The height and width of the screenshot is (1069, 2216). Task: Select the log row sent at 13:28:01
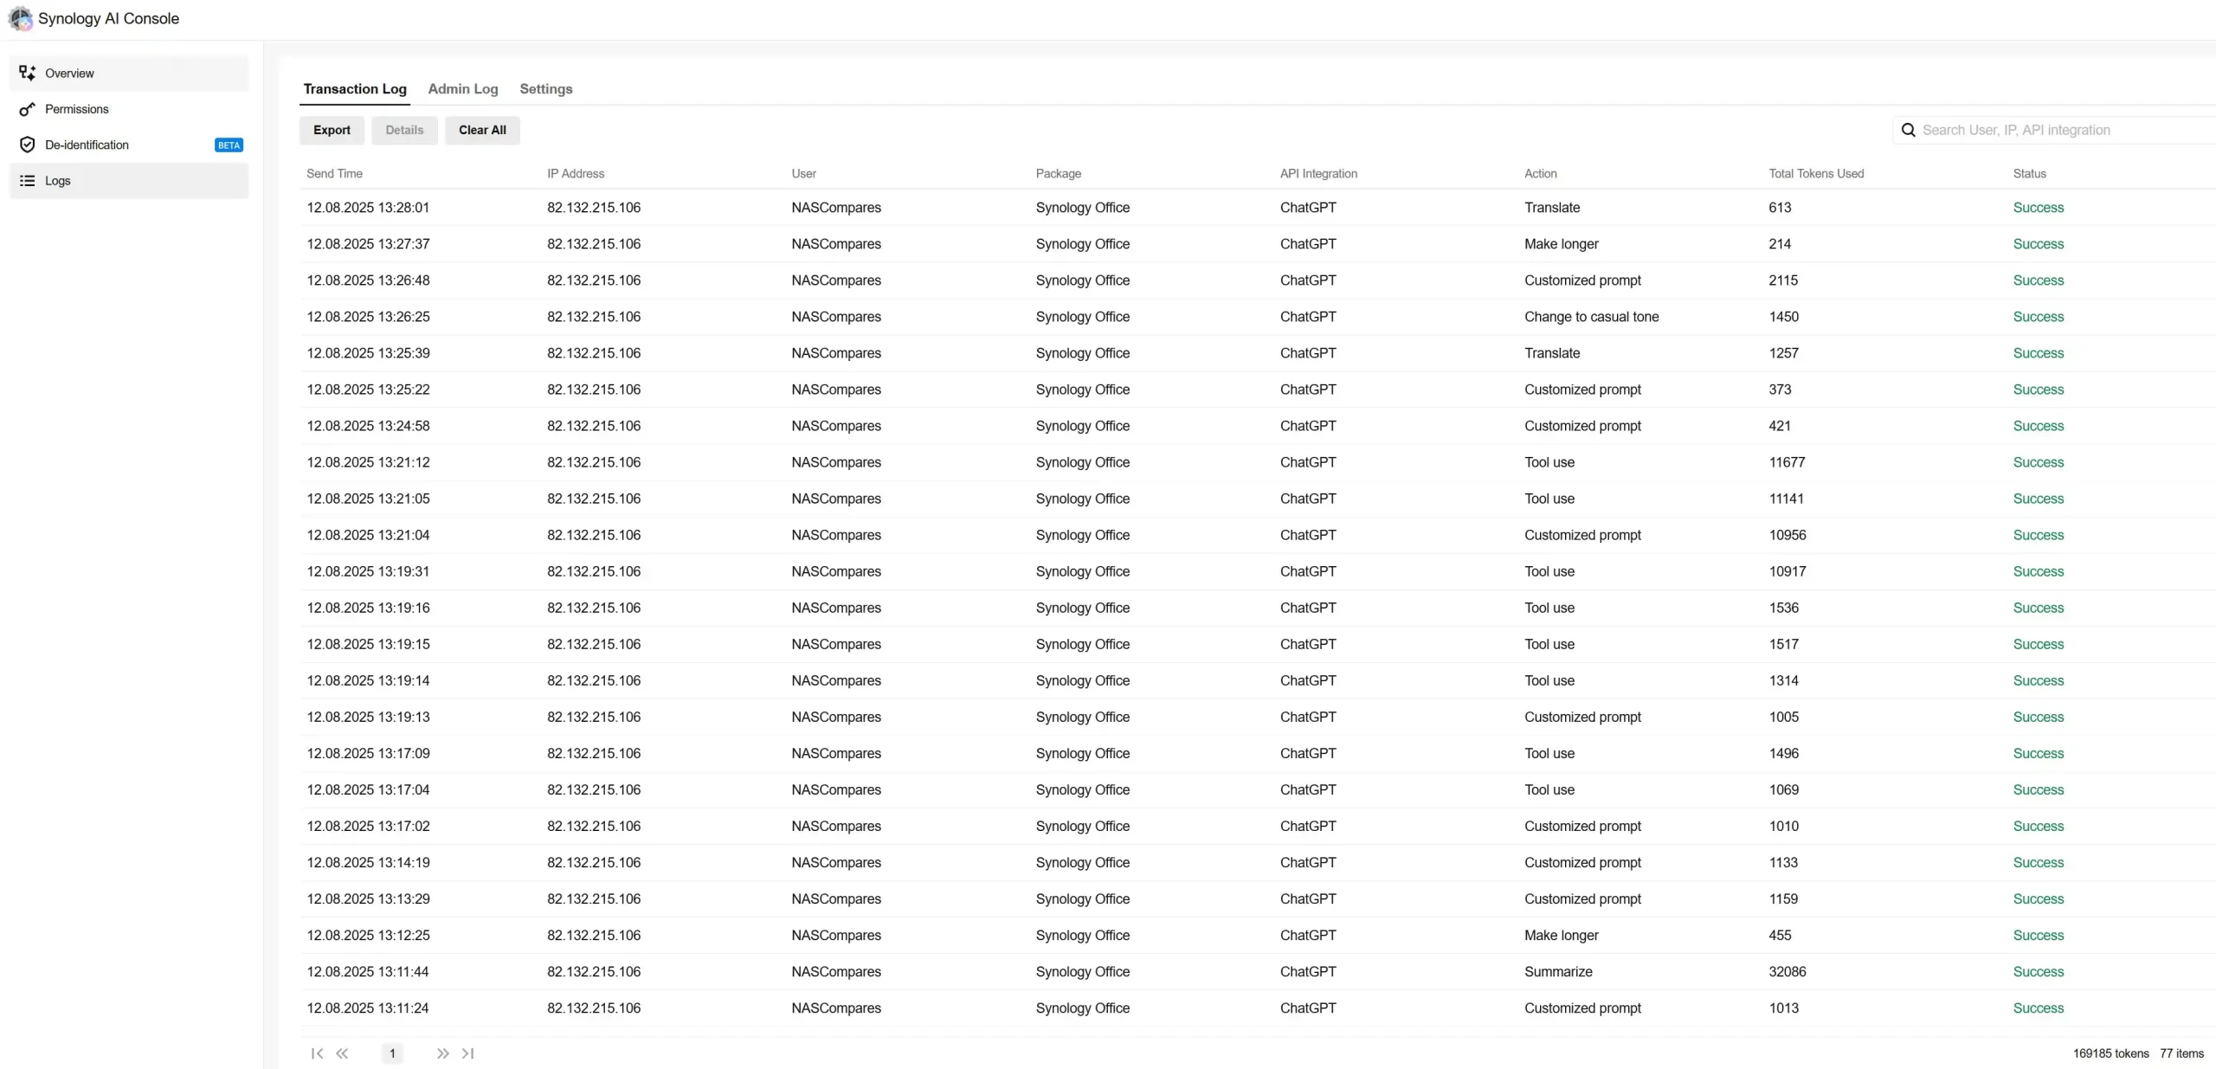(1258, 208)
